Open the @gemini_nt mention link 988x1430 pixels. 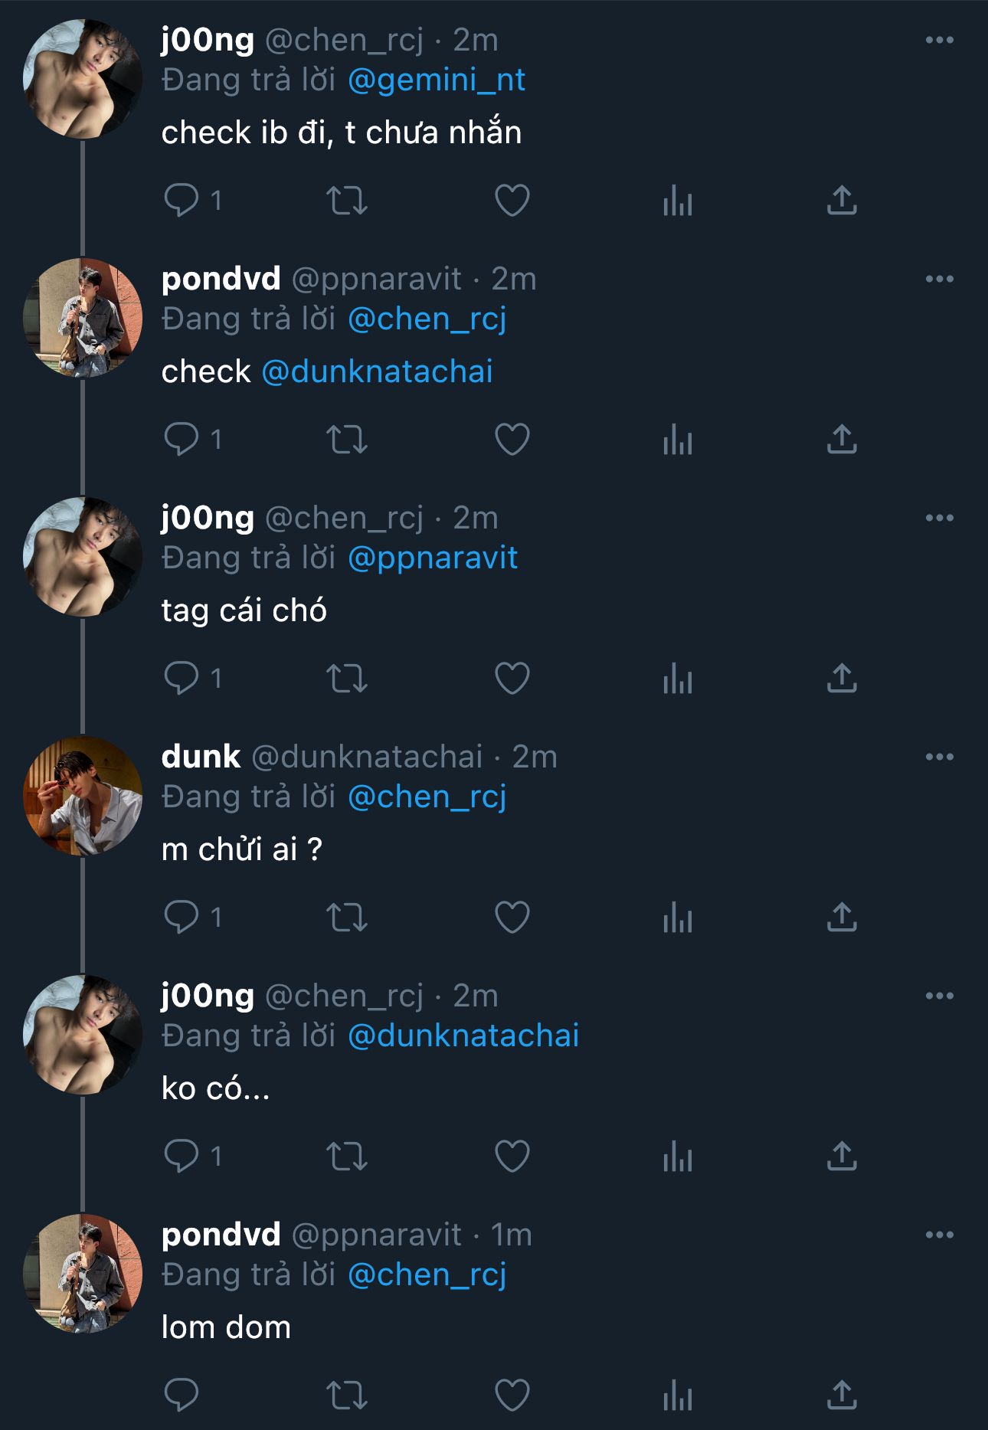click(x=436, y=80)
